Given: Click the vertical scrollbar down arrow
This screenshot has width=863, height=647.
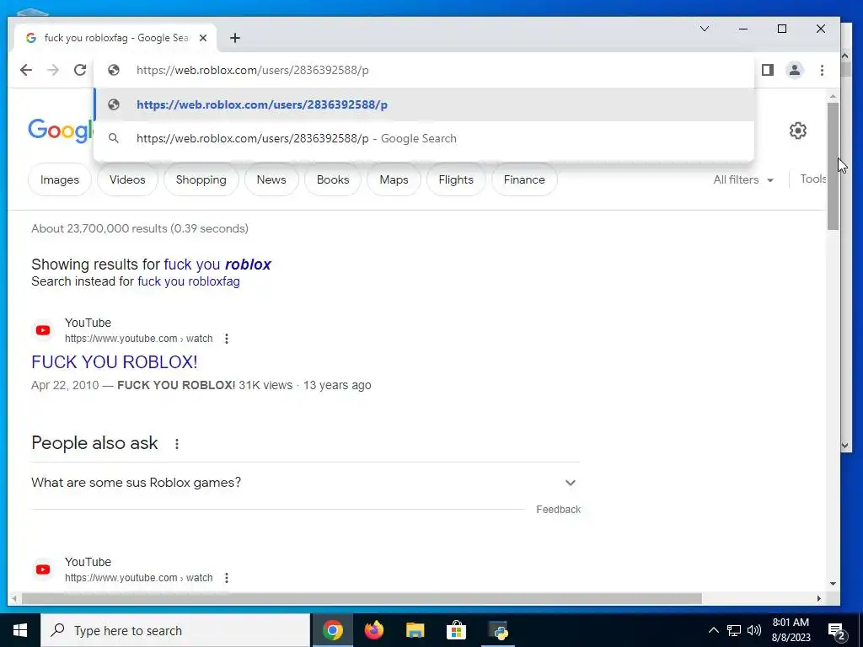Looking at the screenshot, I should (834, 584).
